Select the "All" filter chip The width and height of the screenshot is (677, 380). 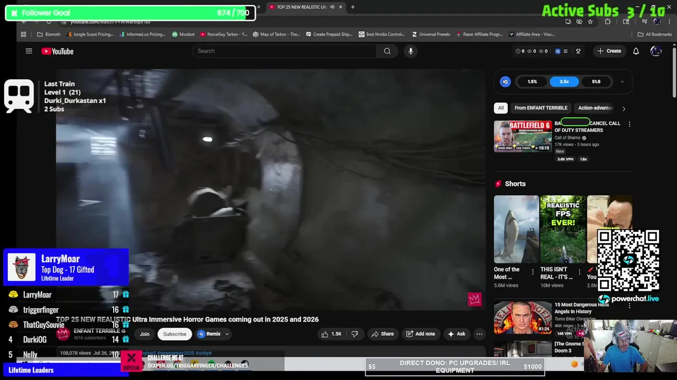(x=501, y=108)
